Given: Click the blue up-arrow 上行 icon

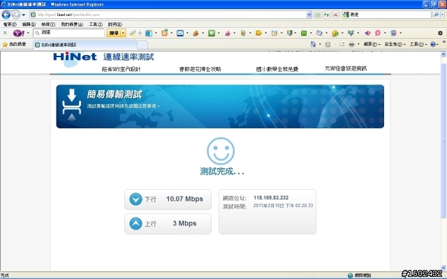Looking at the screenshot, I should point(135,223).
